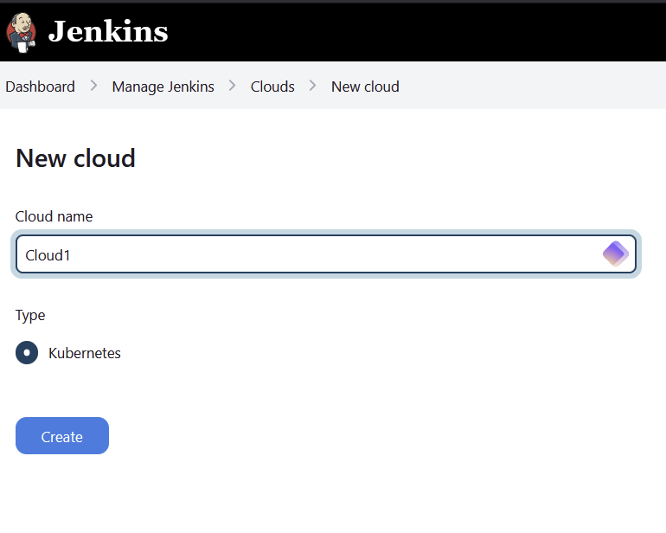Click the Cloud1 text inside the input
This screenshot has width=666, height=533.
(48, 255)
